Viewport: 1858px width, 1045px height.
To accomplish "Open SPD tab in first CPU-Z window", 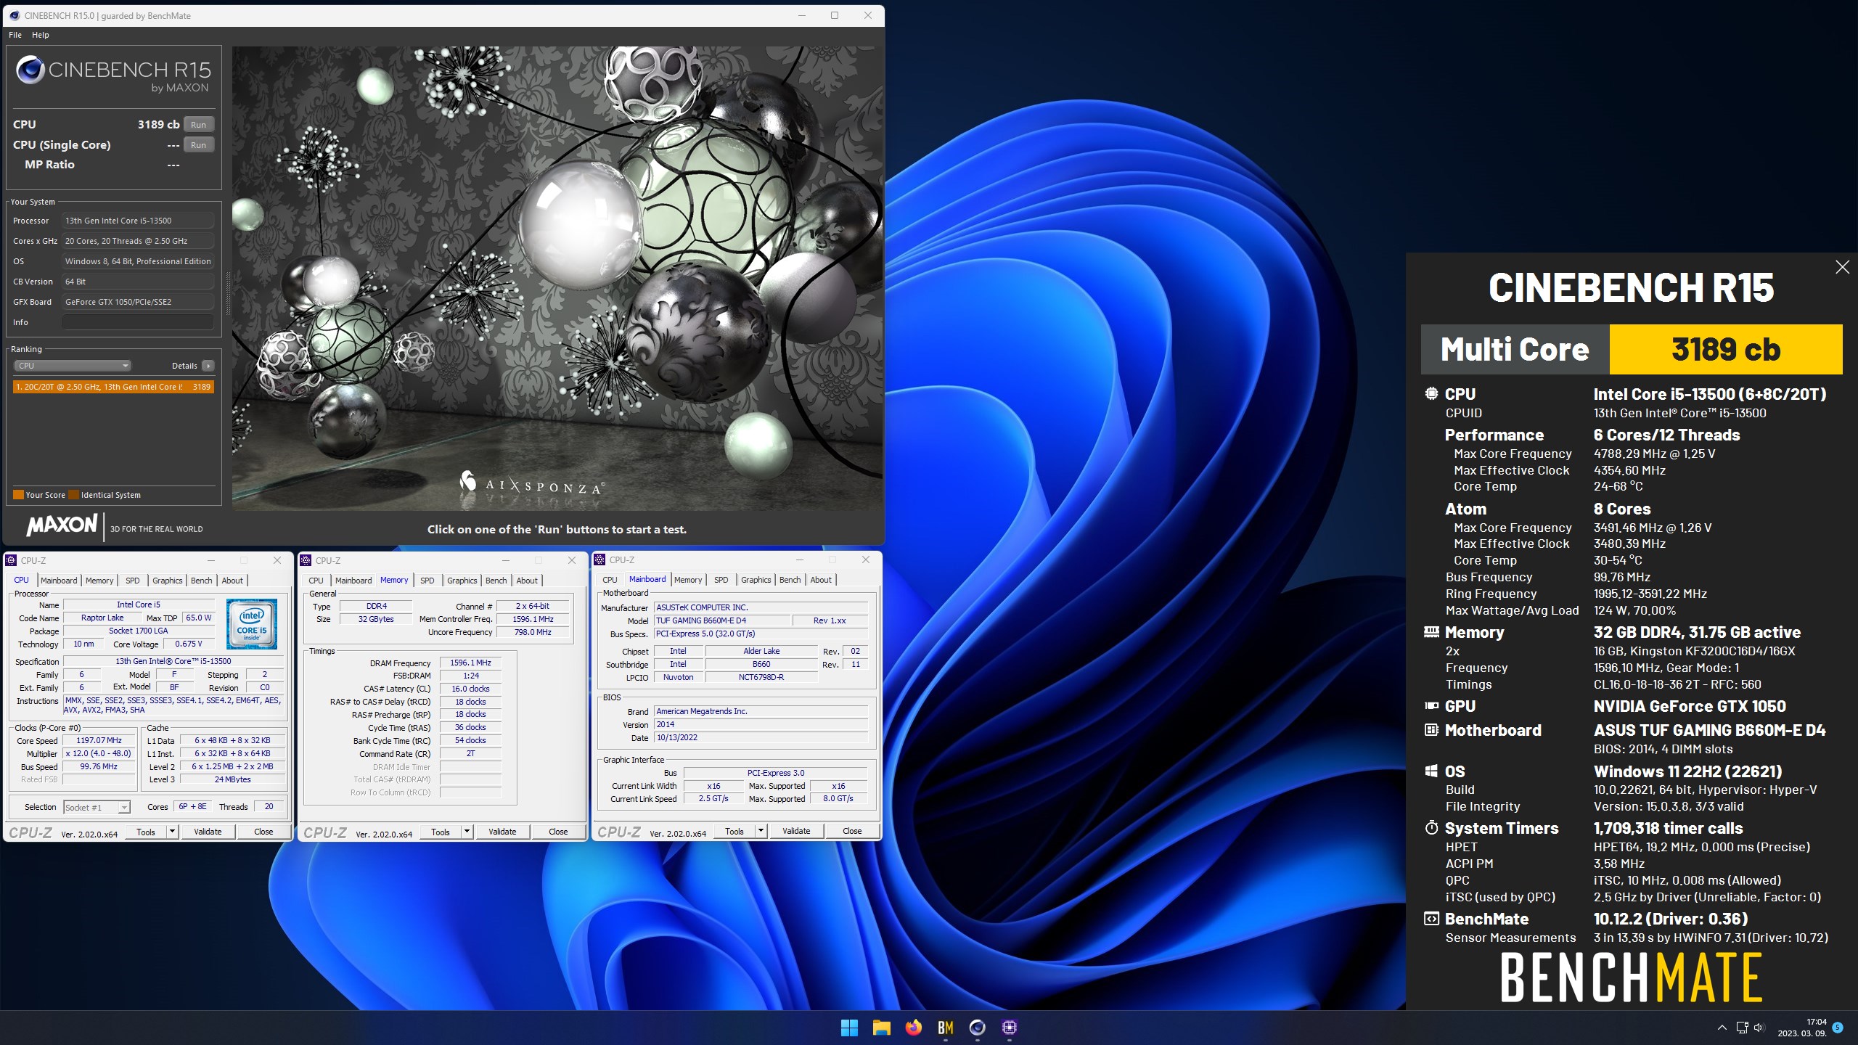I will coord(132,580).
